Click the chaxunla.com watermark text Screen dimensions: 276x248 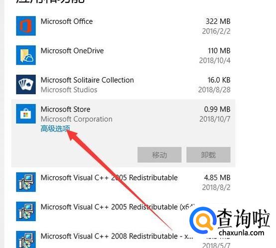click(241, 233)
